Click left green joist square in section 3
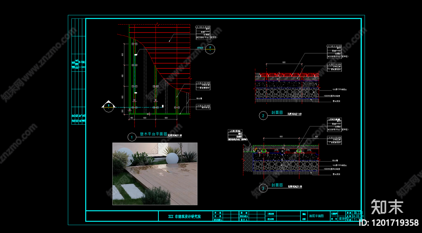The image size is (422, 233). click(263, 151)
